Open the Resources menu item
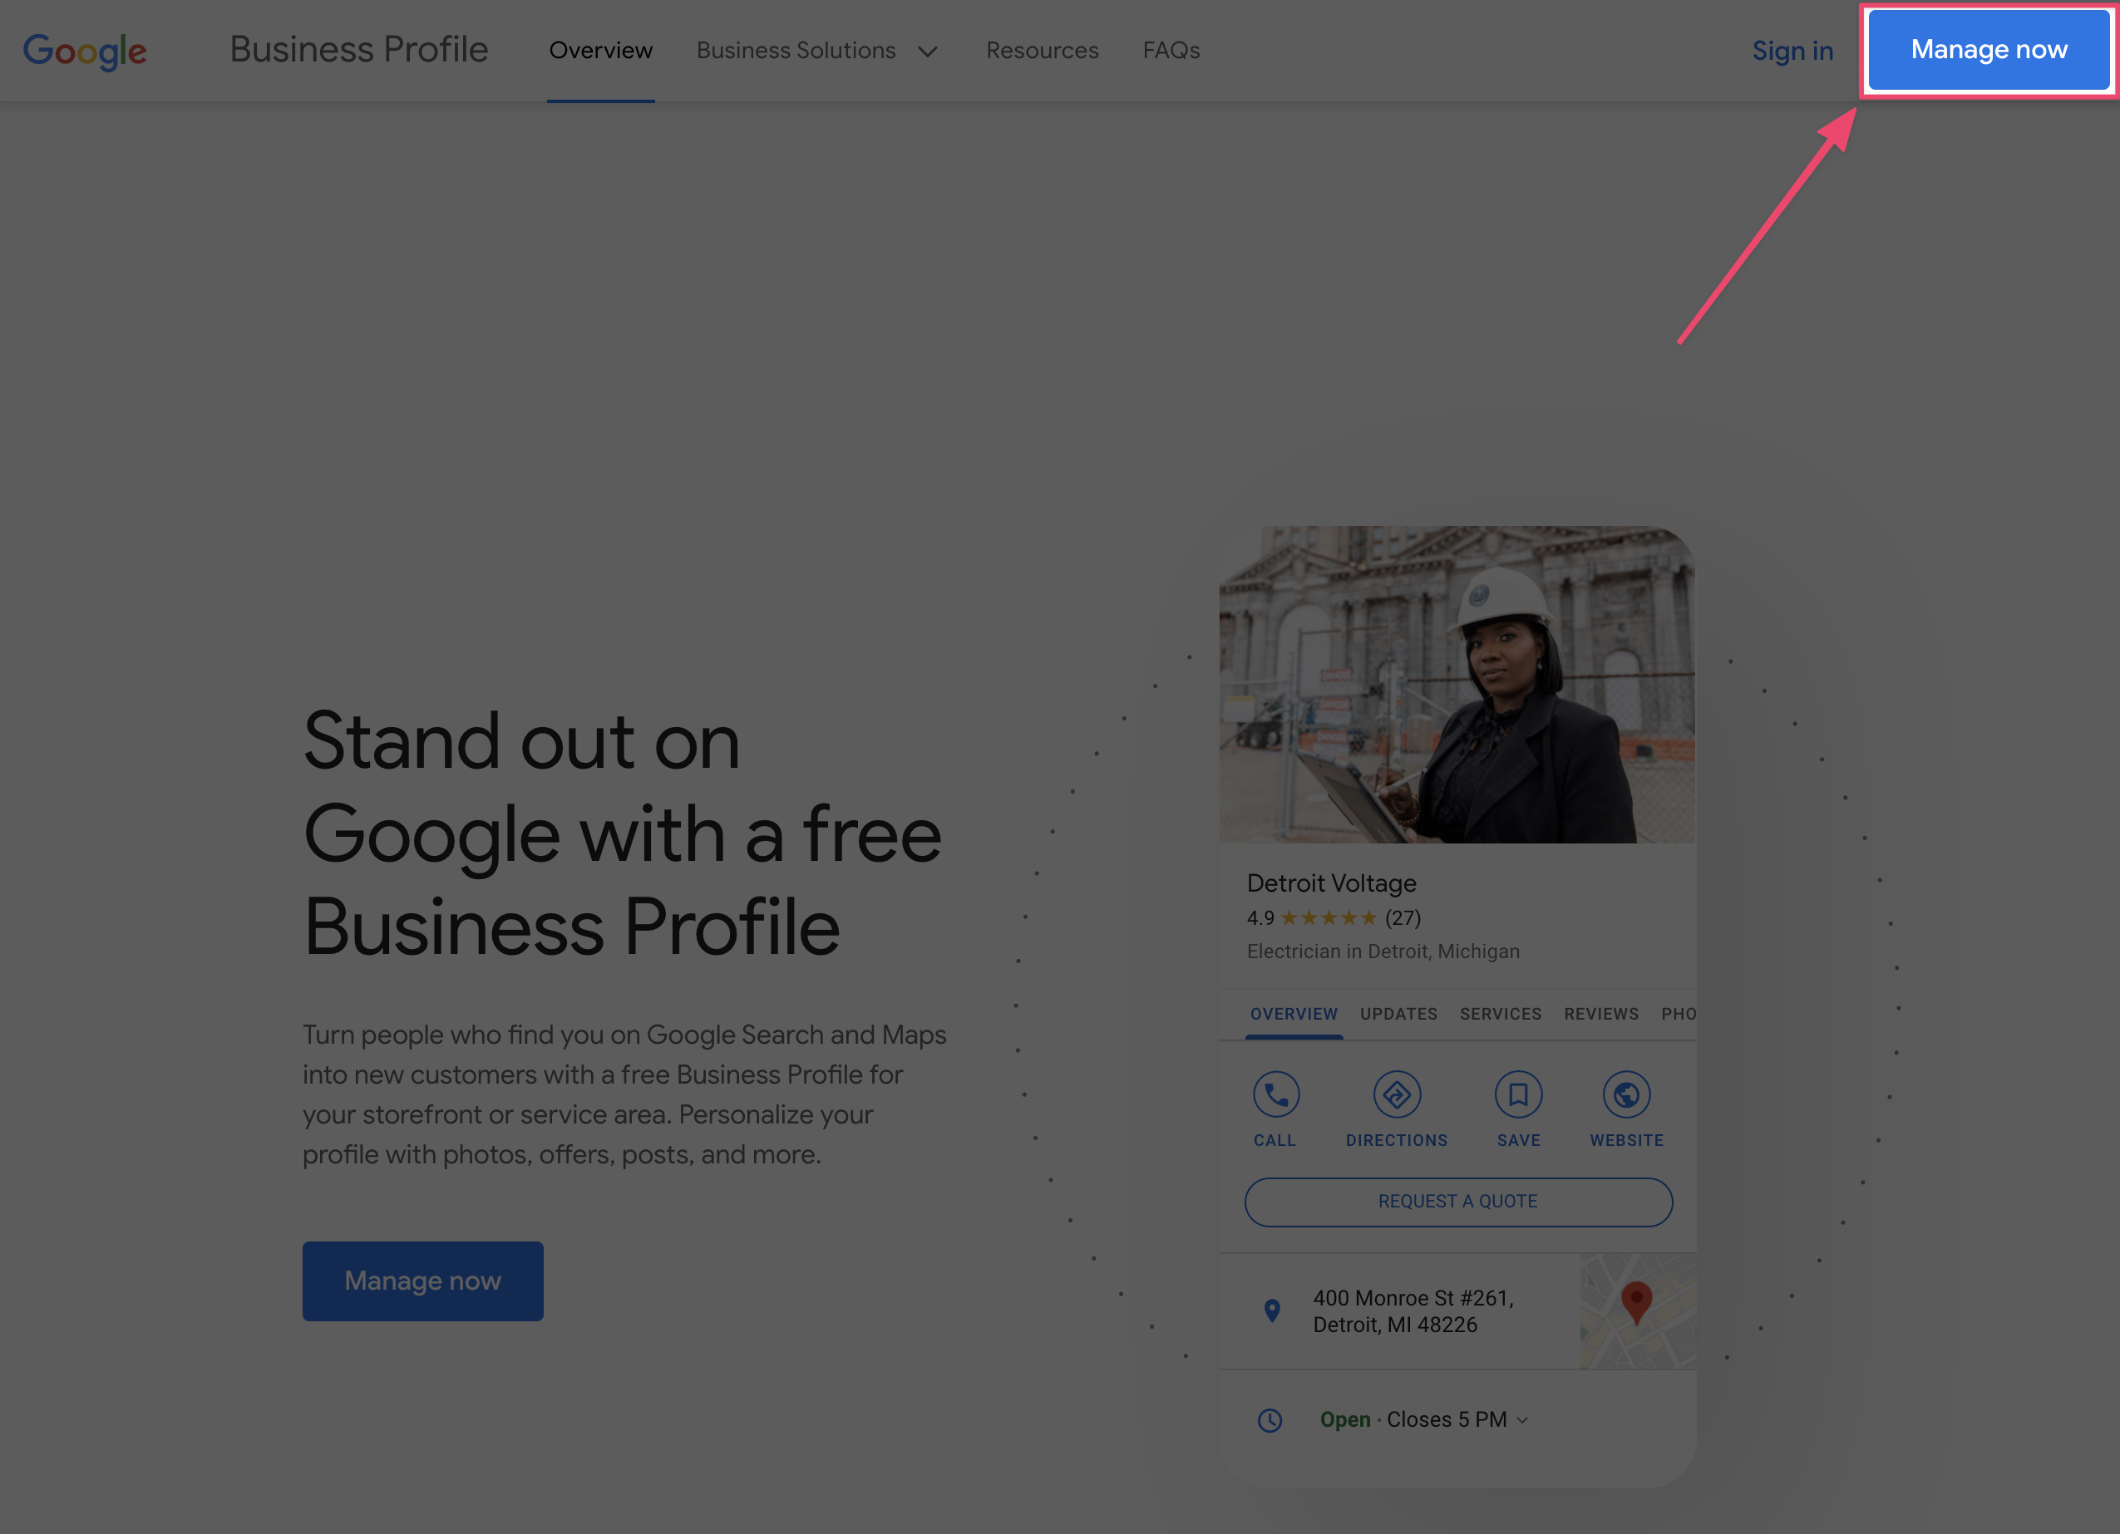 click(x=1043, y=51)
